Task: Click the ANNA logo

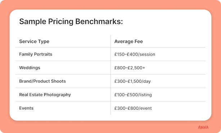Action: pyautogui.click(x=203, y=127)
